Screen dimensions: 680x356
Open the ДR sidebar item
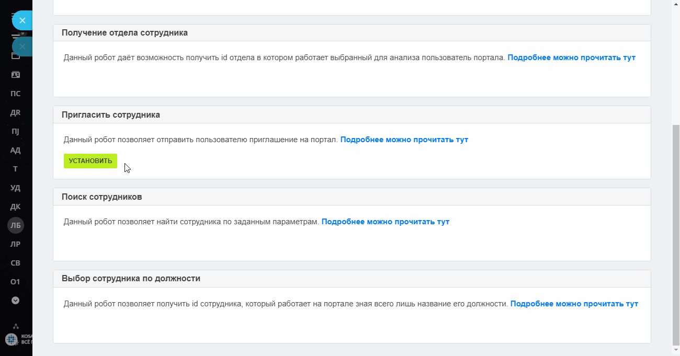click(16, 112)
